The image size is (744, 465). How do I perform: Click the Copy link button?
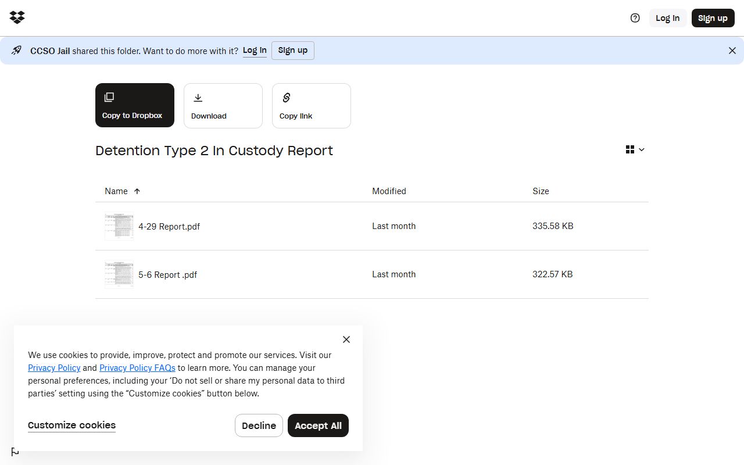point(312,106)
